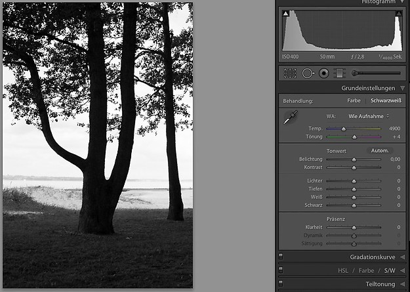Click the tree silhouette photo preview
The width and height of the screenshot is (410, 292).
pos(98,144)
